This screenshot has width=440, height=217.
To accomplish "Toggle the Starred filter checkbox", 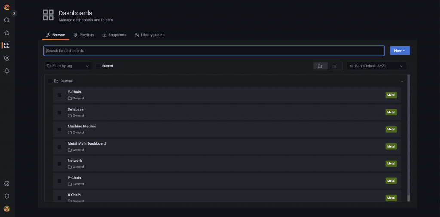I will (x=98, y=66).
